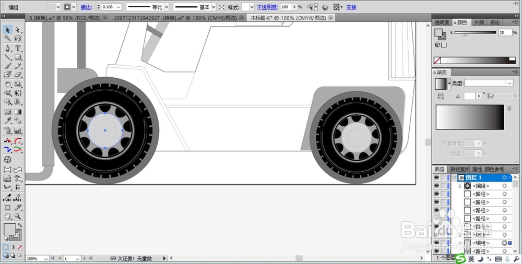522x264 pixels.
Task: Open the stroke weight dropdown
Action: pyautogui.click(x=119, y=7)
